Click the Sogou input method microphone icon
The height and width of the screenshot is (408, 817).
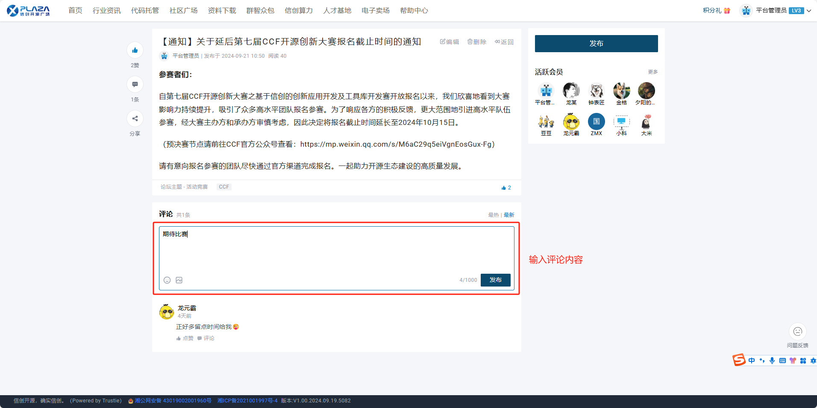[772, 361]
